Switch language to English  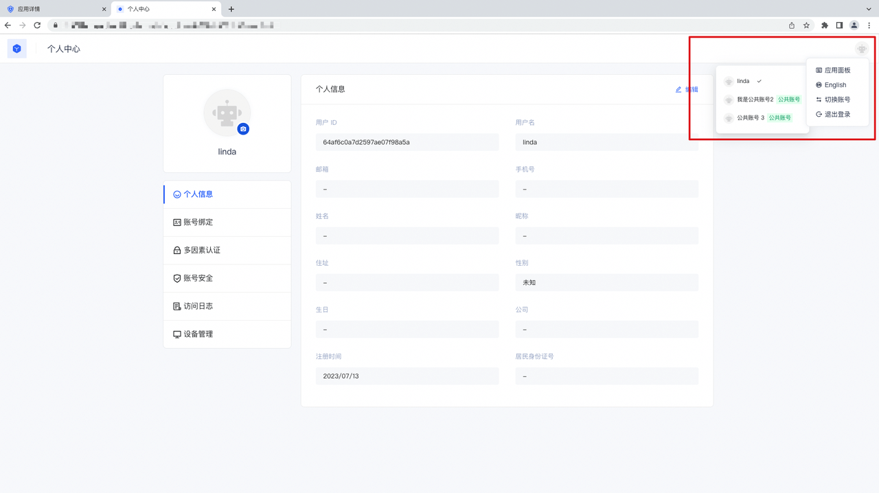pyautogui.click(x=835, y=85)
